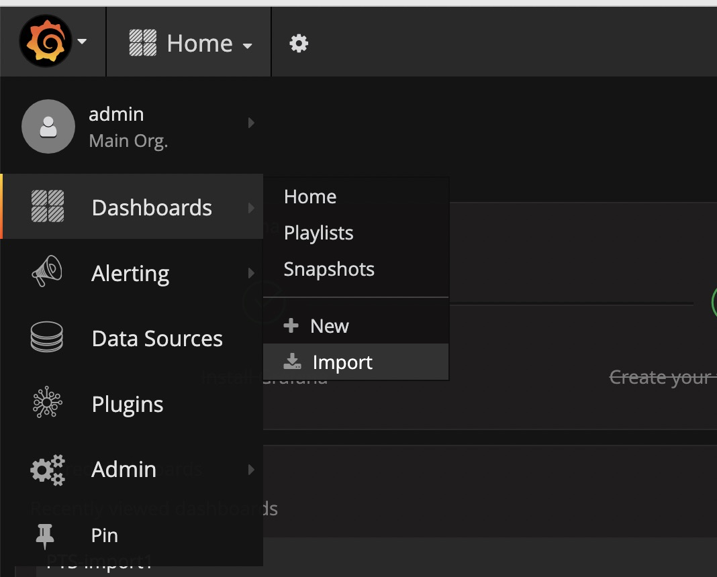Click the Import download icon
The image size is (717, 577).
click(292, 362)
